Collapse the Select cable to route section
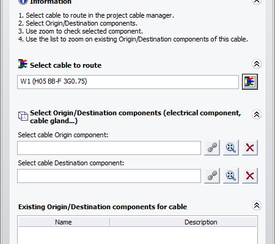The image size is (275, 244). click(257, 64)
